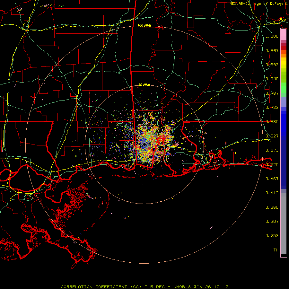The height and width of the screenshot is (289, 289).
Task: Click the gray lower section of color bar
Action: 284,223
